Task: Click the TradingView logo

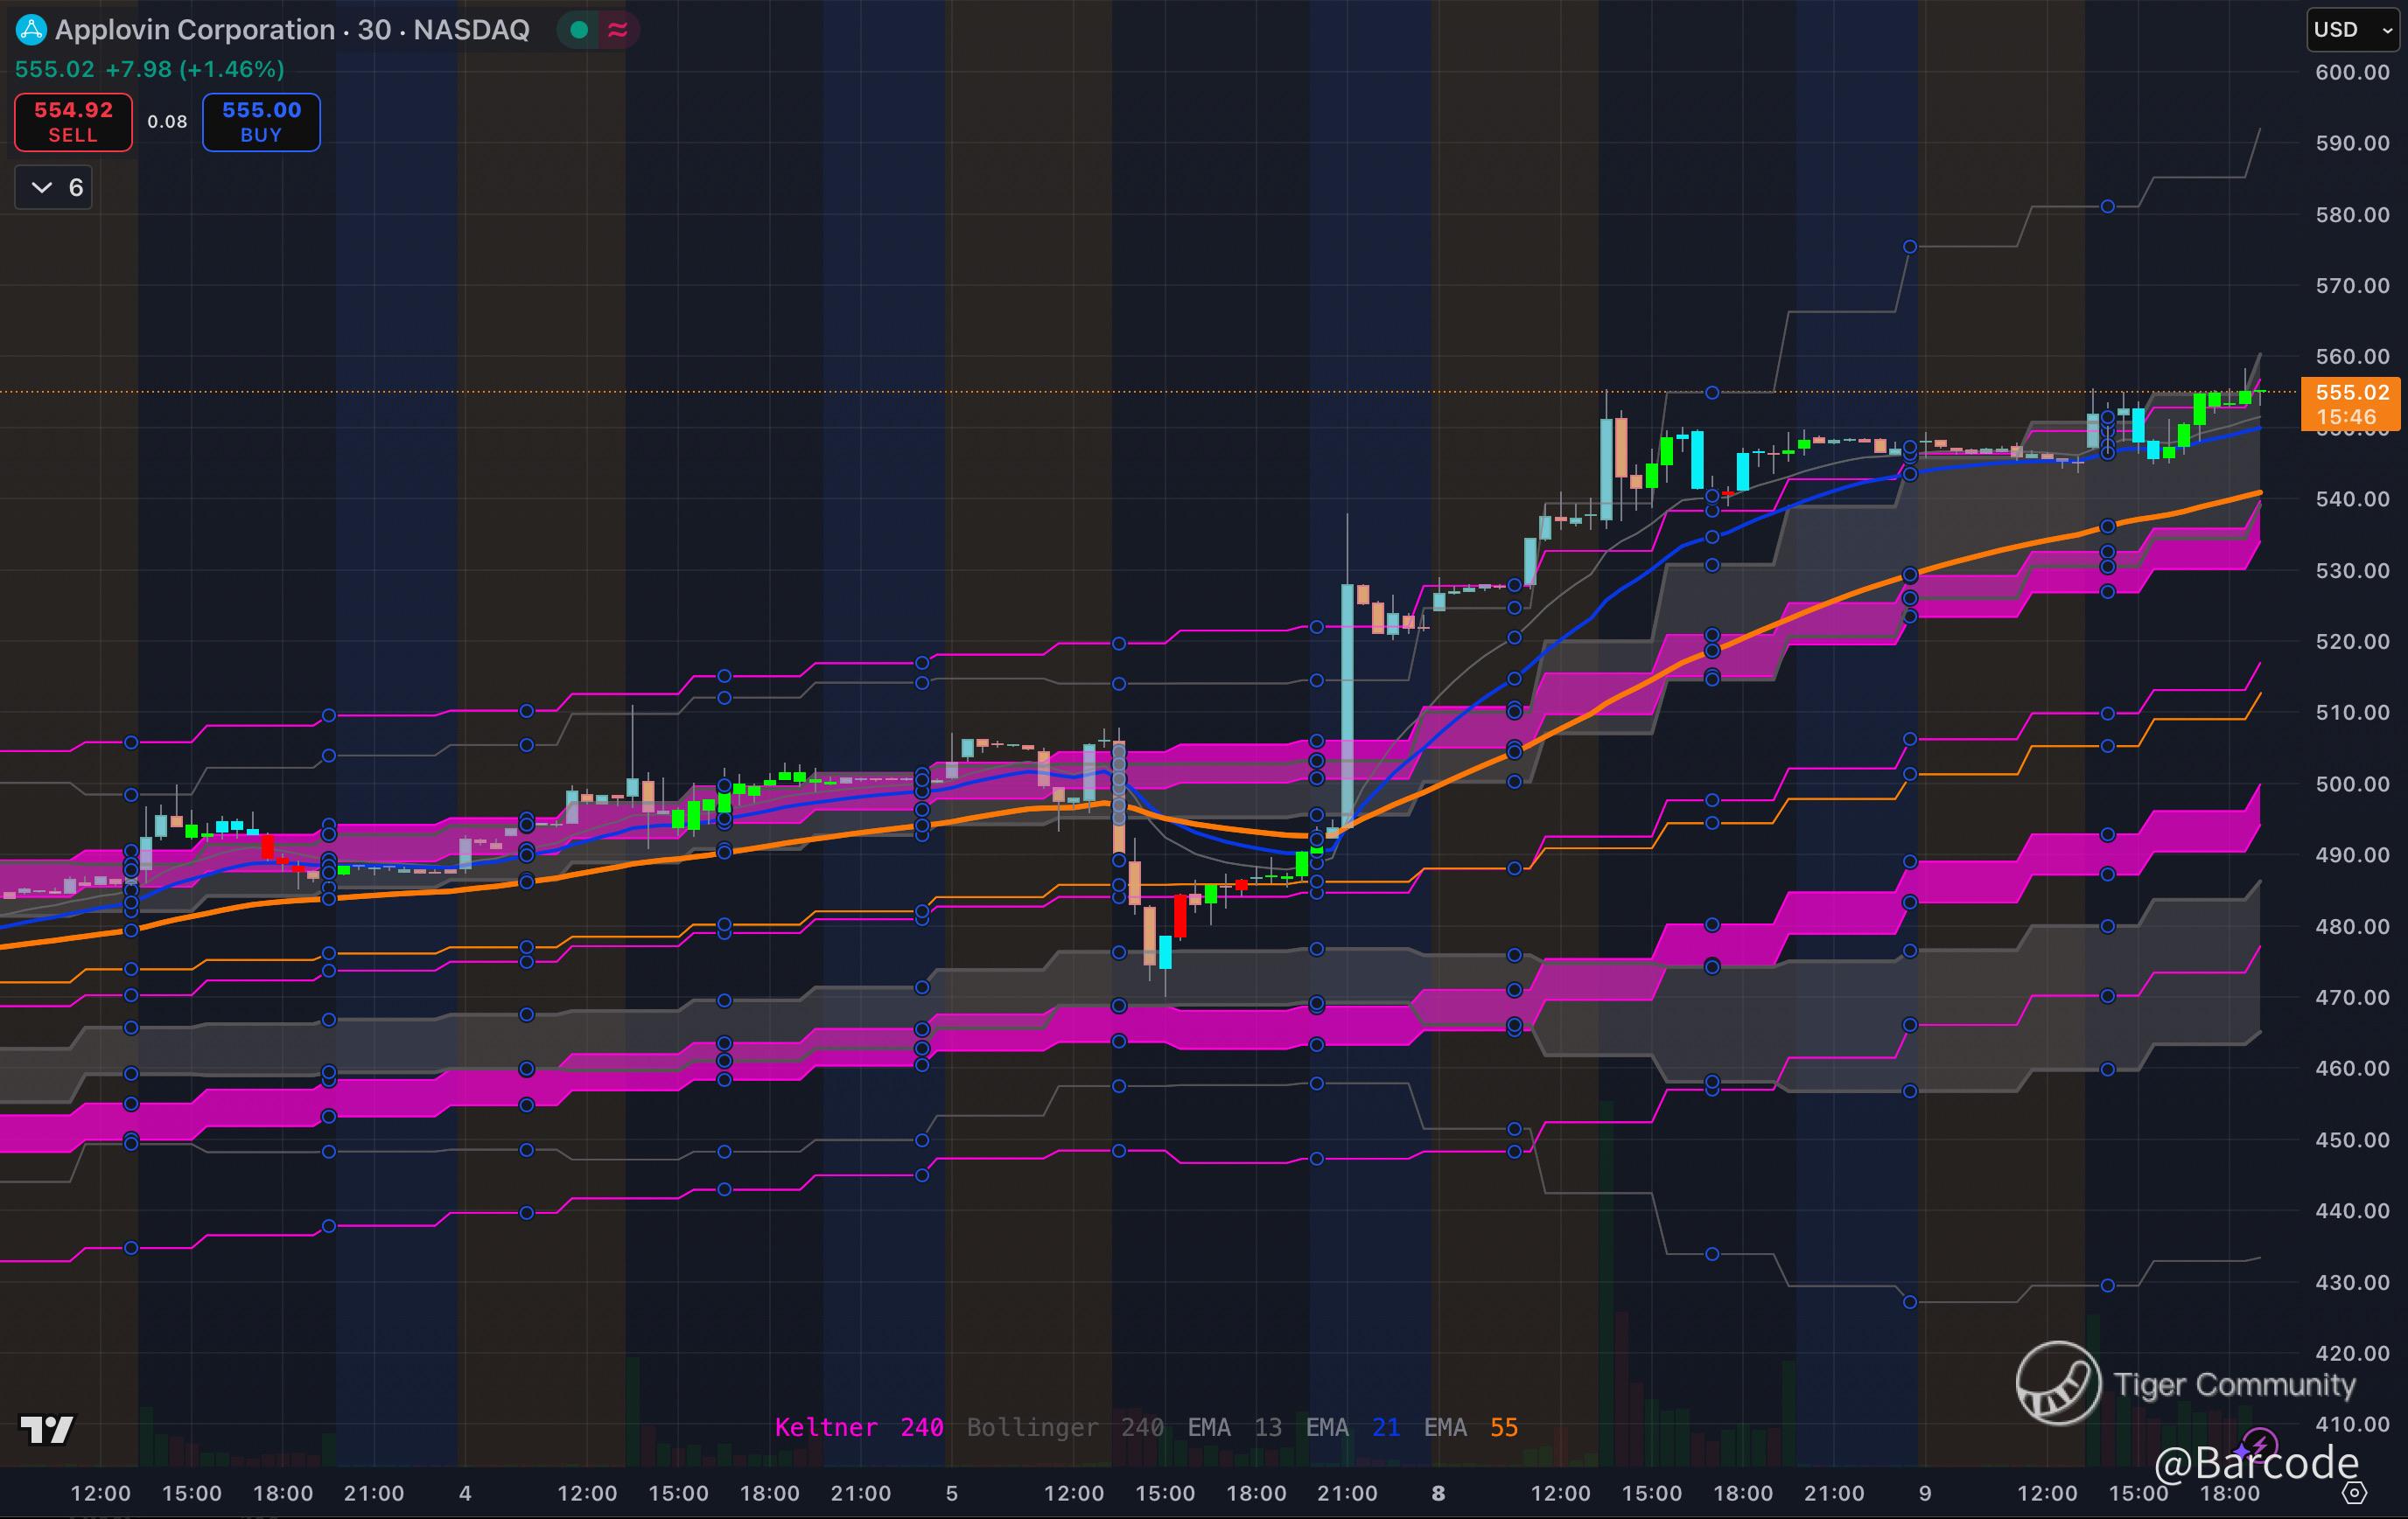Action: [47, 1430]
